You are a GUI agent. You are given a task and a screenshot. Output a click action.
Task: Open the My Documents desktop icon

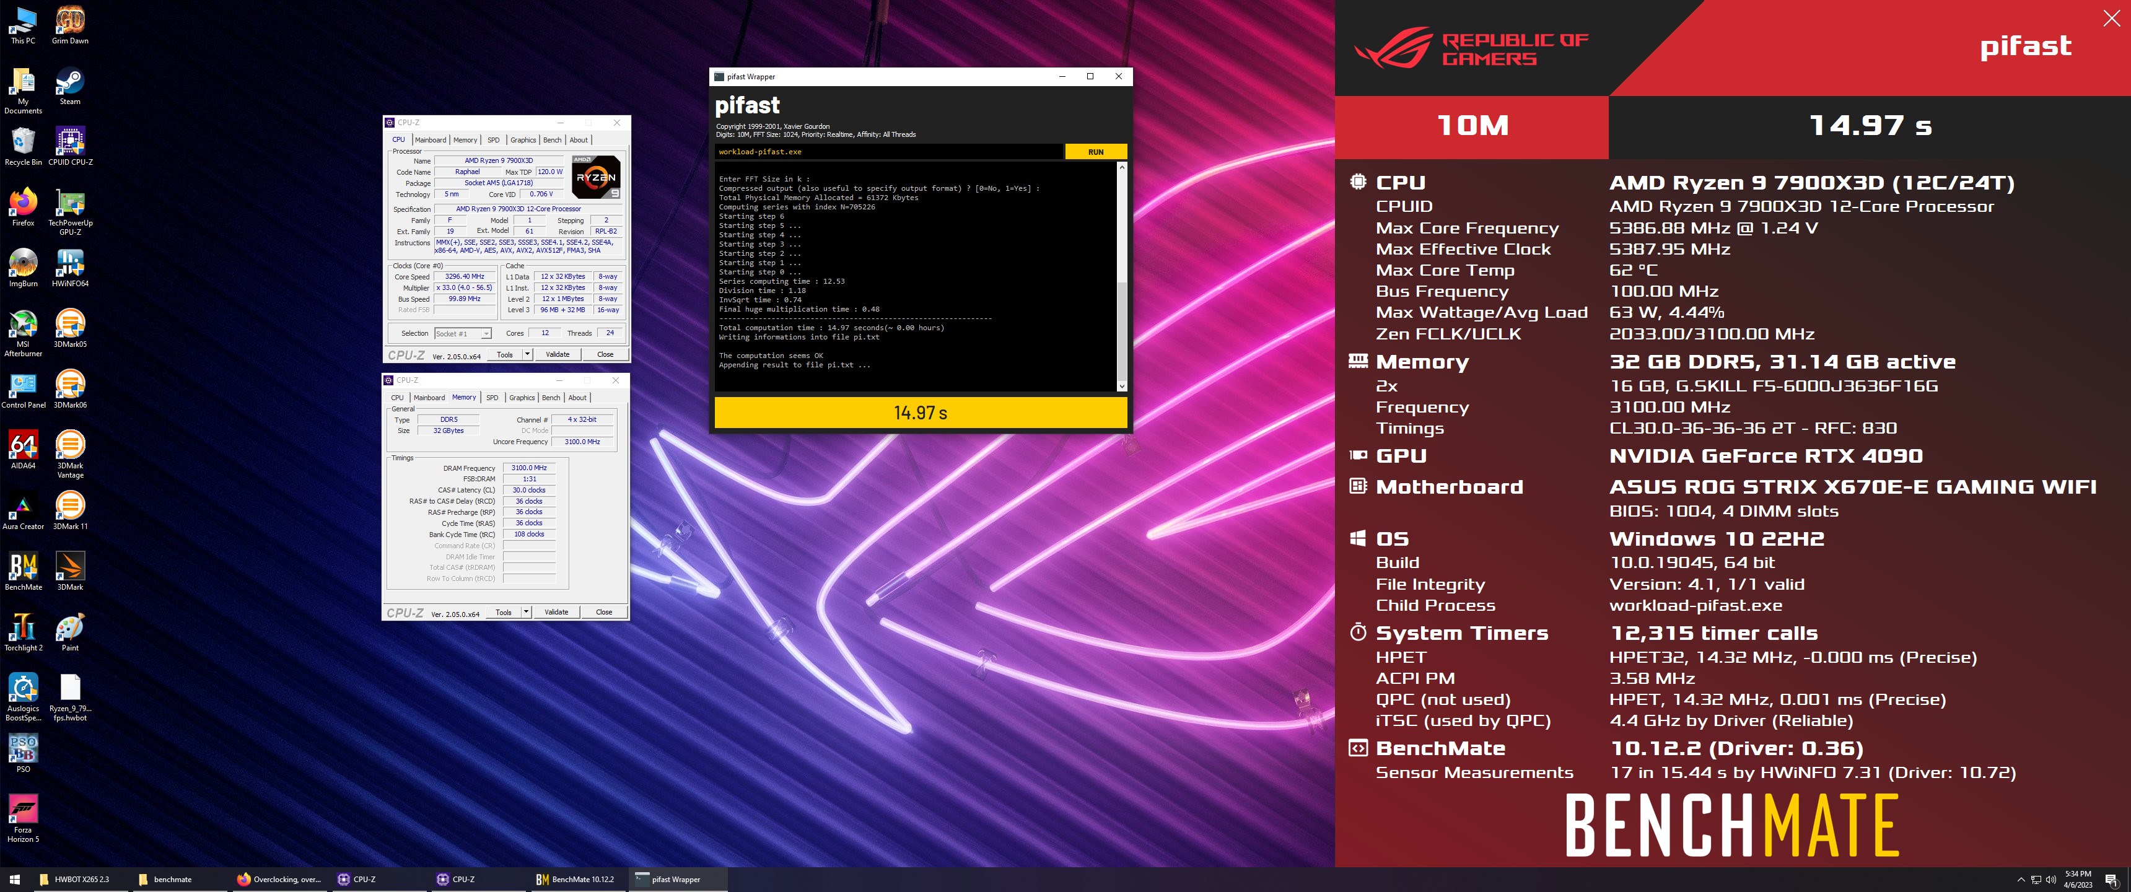pyautogui.click(x=23, y=90)
